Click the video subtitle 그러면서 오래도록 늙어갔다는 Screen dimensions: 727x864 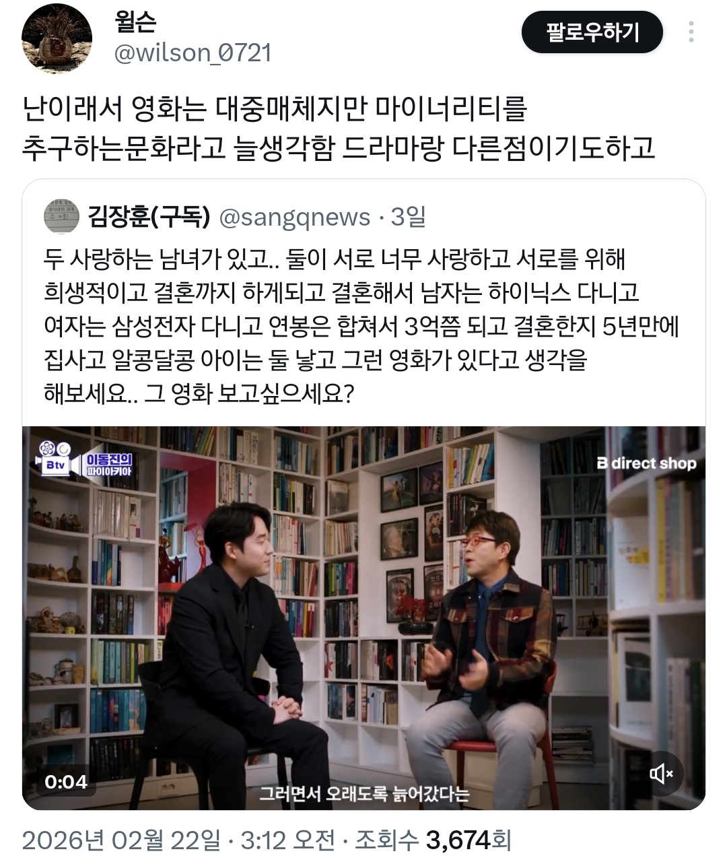364,793
